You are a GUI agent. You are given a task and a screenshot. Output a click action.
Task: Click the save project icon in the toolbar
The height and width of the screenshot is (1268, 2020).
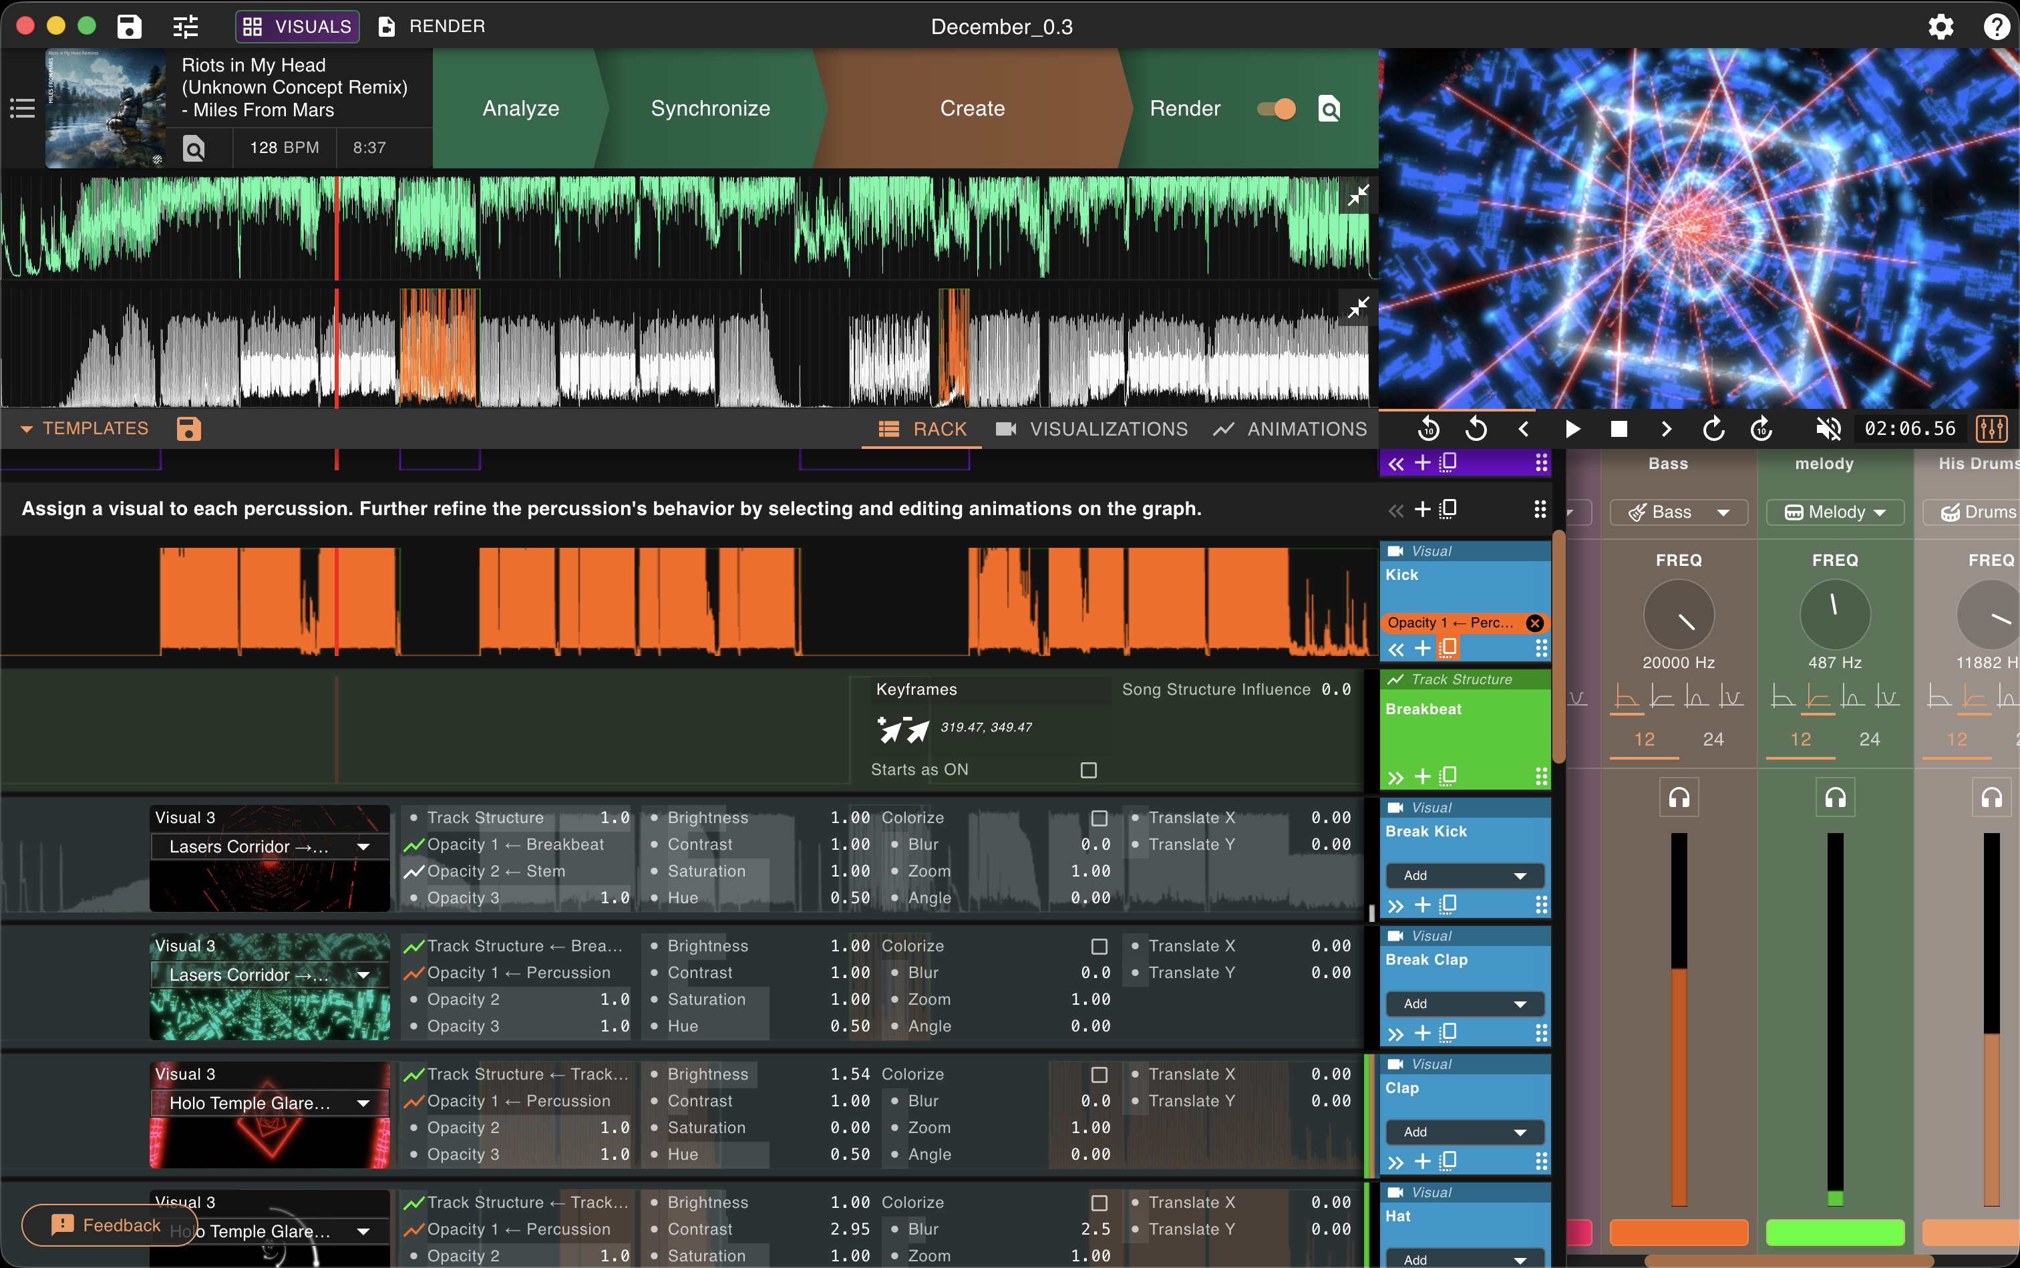click(x=128, y=26)
